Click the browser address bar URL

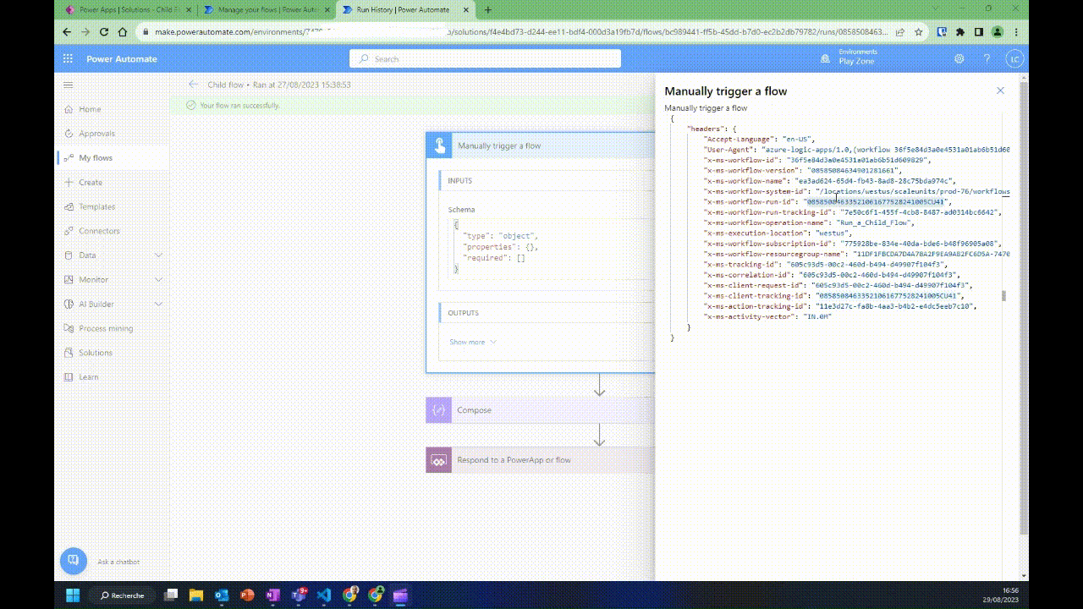(521, 32)
